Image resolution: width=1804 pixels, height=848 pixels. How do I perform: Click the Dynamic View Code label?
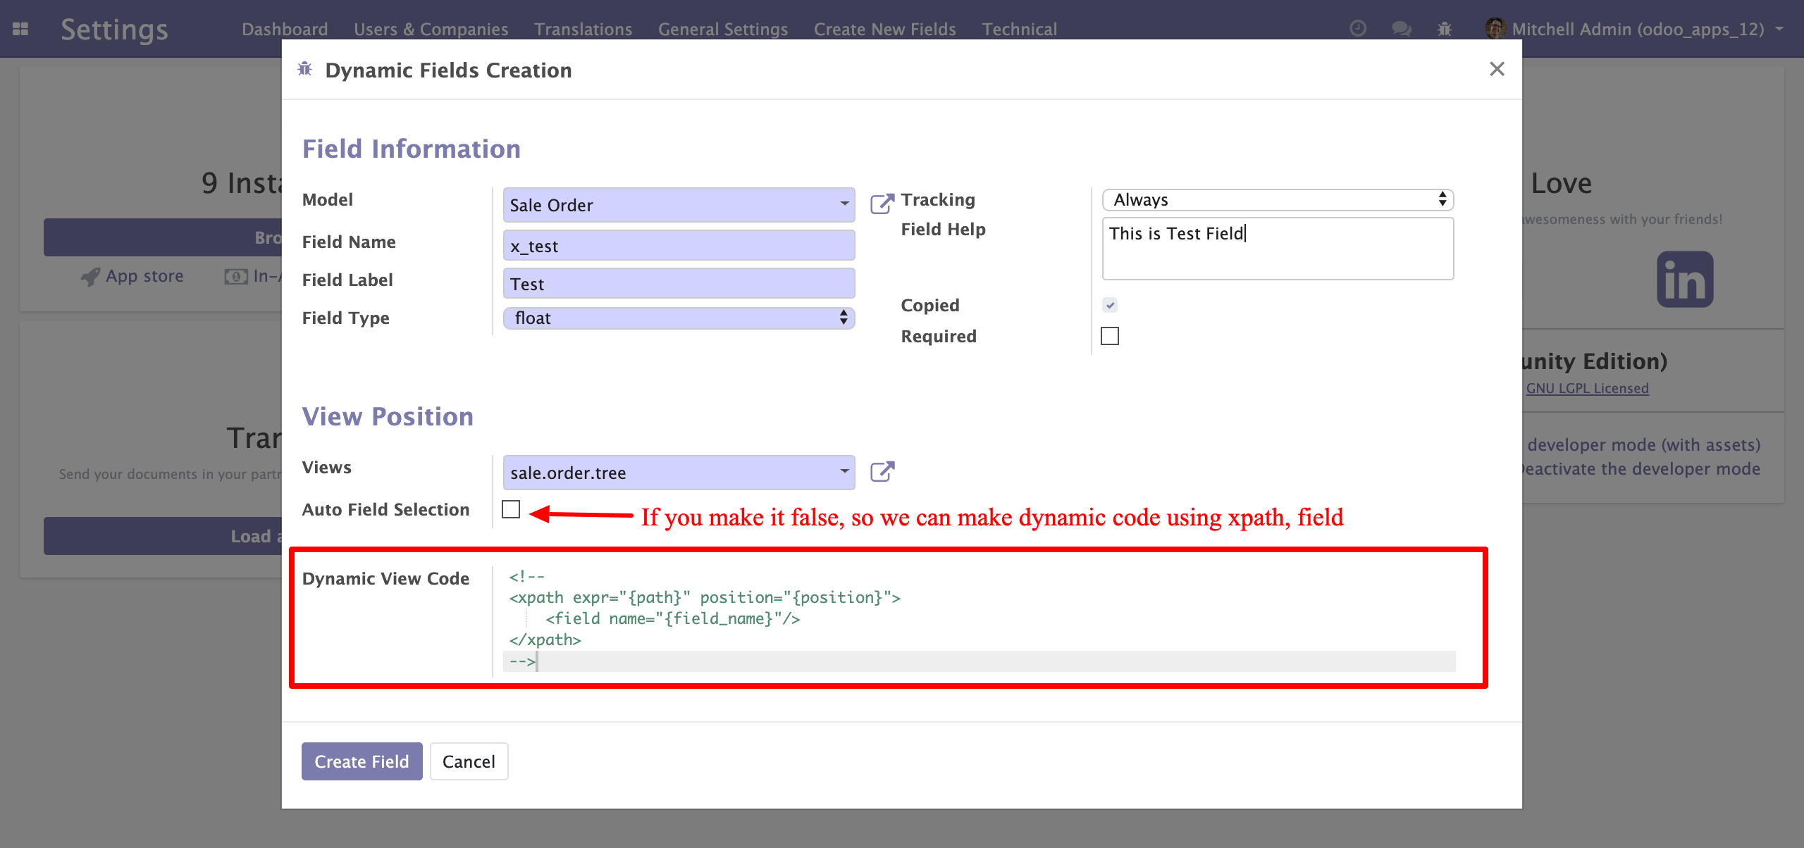click(385, 578)
